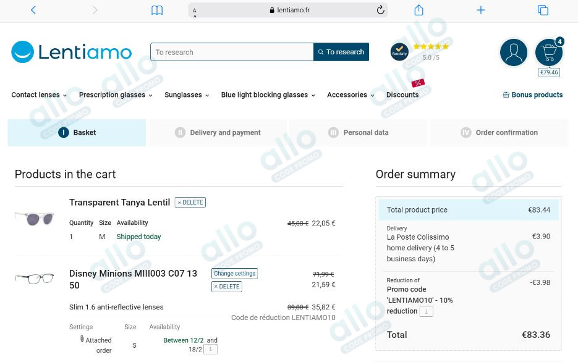
Task: Switch to the Delivery and payment step
Action: tap(218, 132)
